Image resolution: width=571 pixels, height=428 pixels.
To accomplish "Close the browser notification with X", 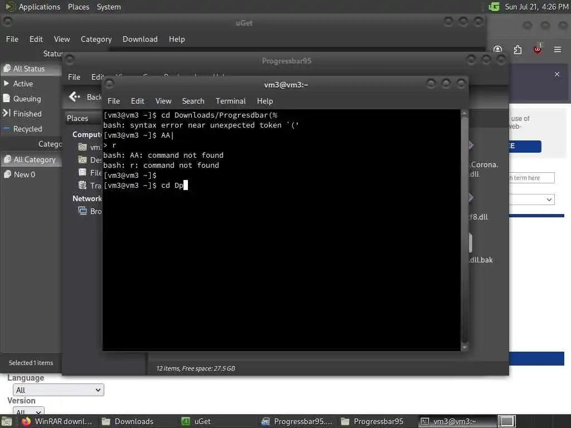I will [557, 74].
